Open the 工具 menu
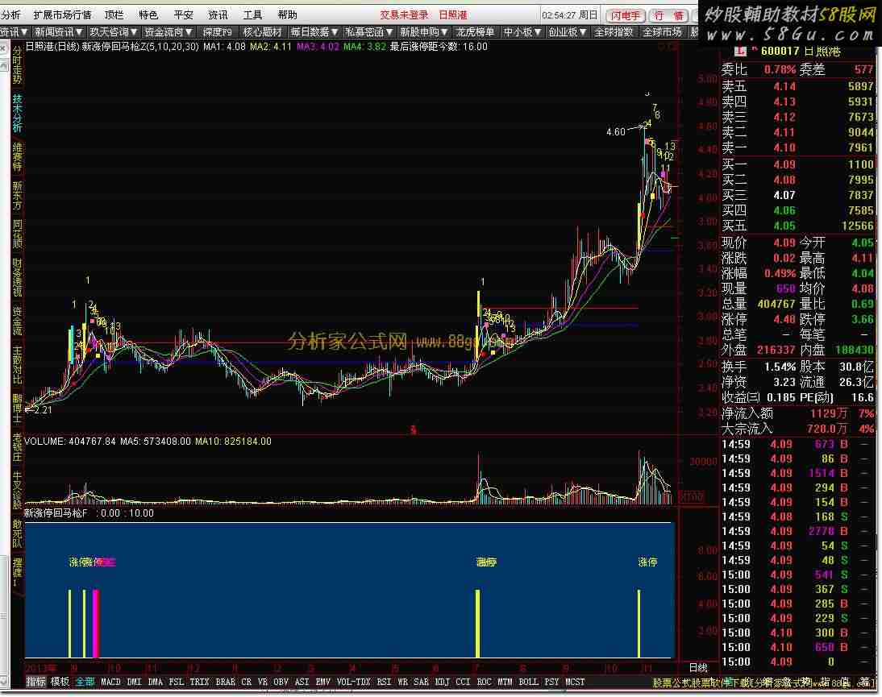 click(x=252, y=15)
